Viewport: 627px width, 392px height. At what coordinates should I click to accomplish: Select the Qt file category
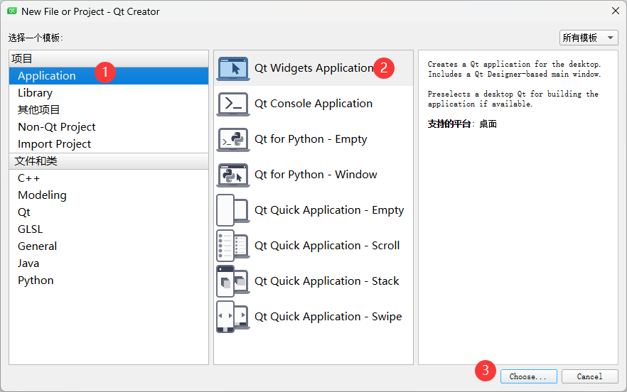pos(109,212)
